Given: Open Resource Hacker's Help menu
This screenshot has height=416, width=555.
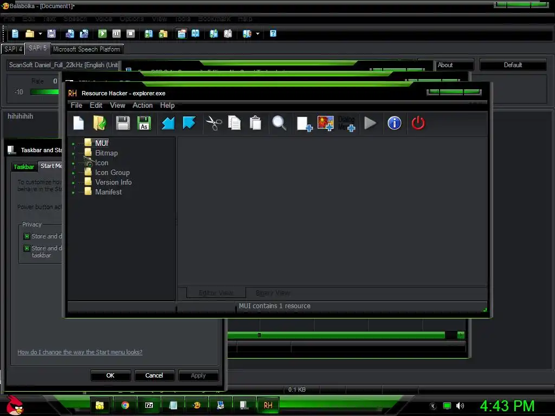Looking at the screenshot, I should 167,106.
